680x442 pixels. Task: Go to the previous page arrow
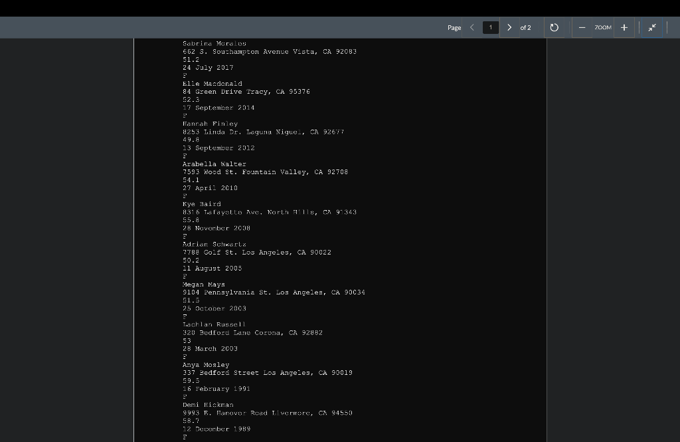472,27
